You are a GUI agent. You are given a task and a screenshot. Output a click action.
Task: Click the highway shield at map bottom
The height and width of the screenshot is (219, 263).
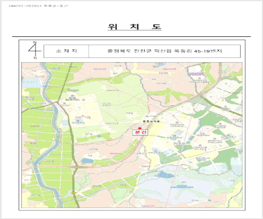[x=73, y=193]
